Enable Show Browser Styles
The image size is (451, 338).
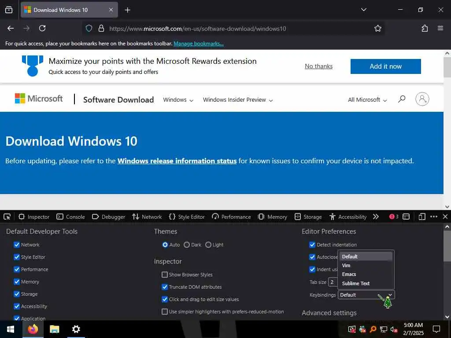click(x=165, y=275)
